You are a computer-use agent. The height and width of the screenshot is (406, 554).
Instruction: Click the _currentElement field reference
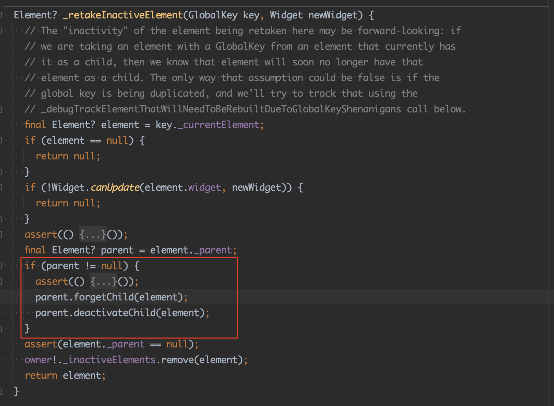coord(219,125)
